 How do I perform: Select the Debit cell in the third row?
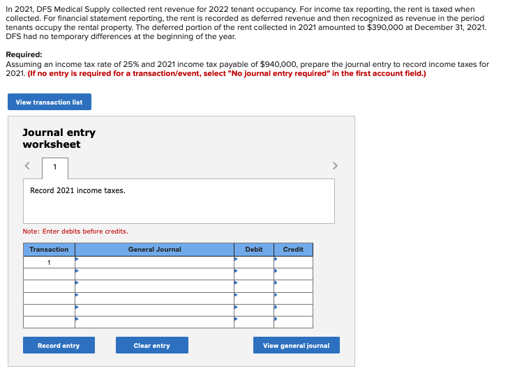(x=254, y=287)
